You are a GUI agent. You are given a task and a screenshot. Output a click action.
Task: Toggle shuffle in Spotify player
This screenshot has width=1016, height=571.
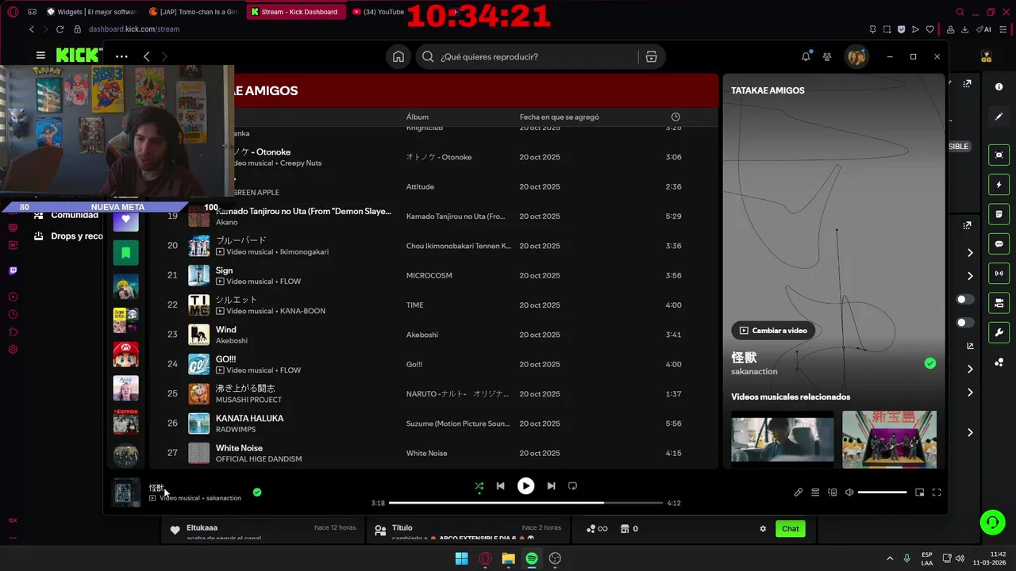point(479,486)
